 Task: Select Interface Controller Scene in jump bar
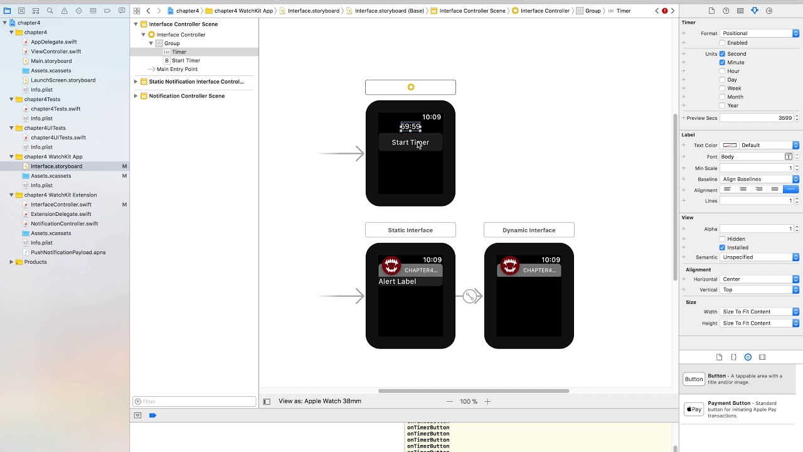[468, 11]
